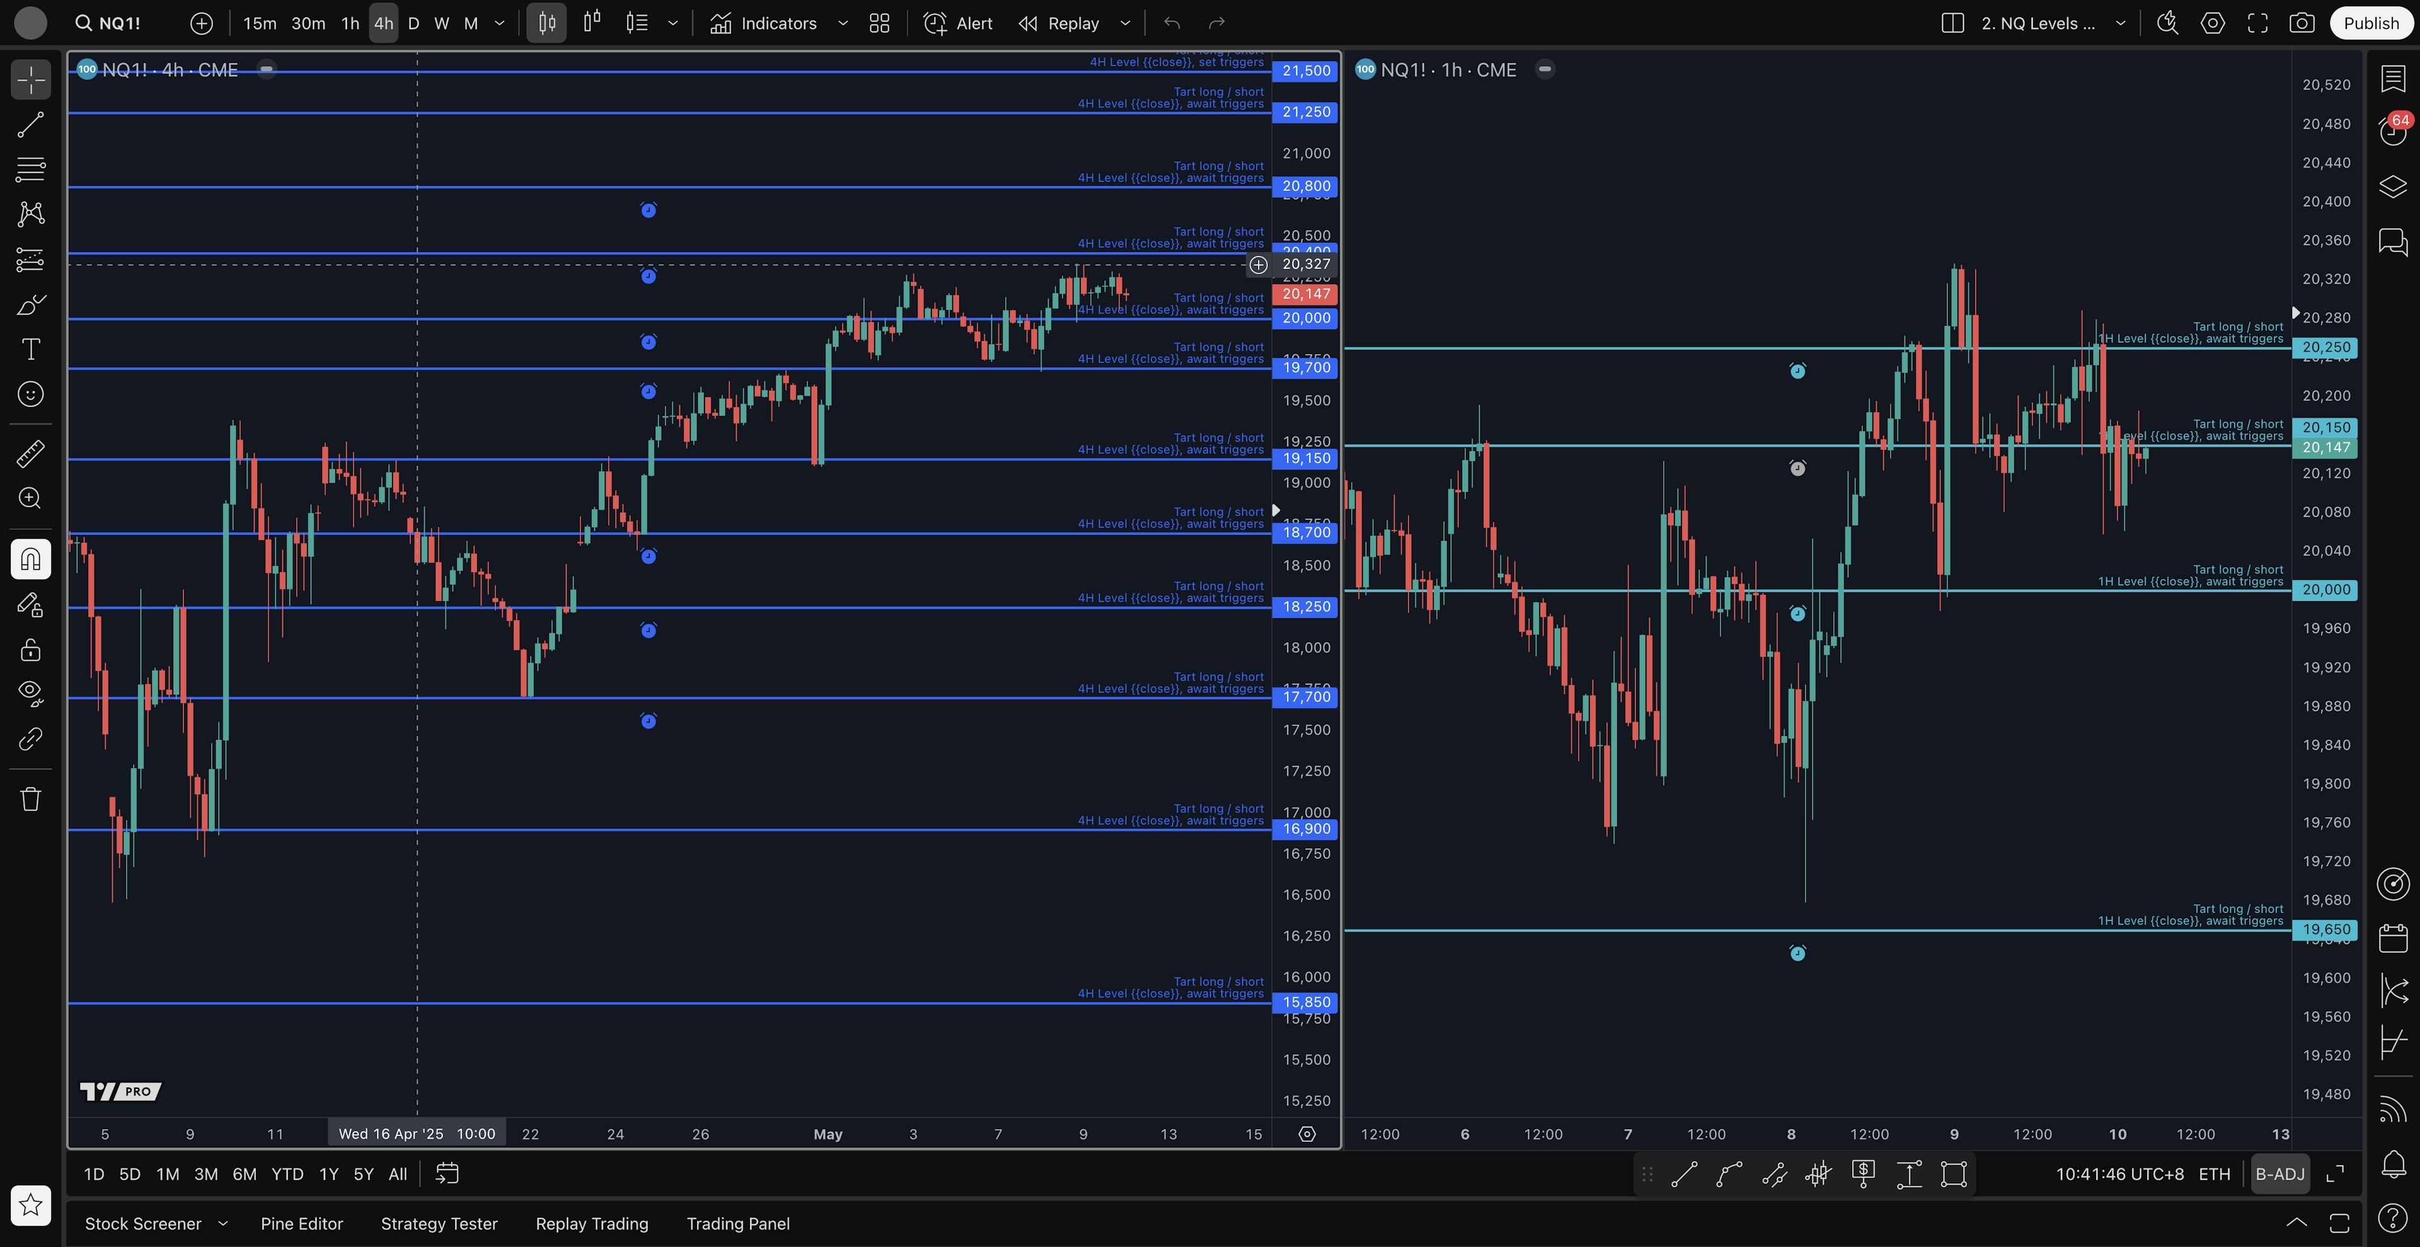The width and height of the screenshot is (2420, 1247).
Task: Select the Trend Line drawing tool
Action: (x=30, y=125)
